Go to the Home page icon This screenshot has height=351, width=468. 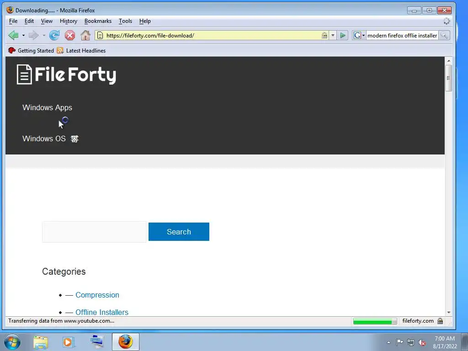(85, 35)
